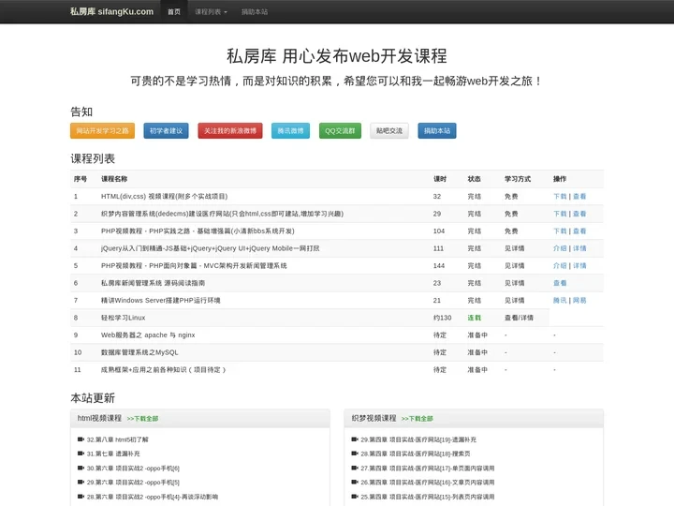The height and width of the screenshot is (506, 674).
Task: Click video icon beside 医疗网站[18]-搜索页
Action: pyautogui.click(x=355, y=454)
